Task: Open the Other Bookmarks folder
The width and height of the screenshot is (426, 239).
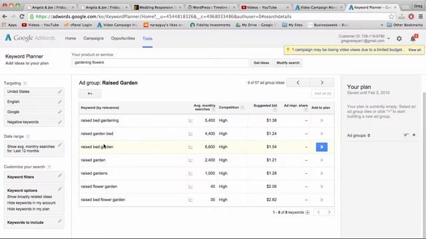Action: [405, 25]
